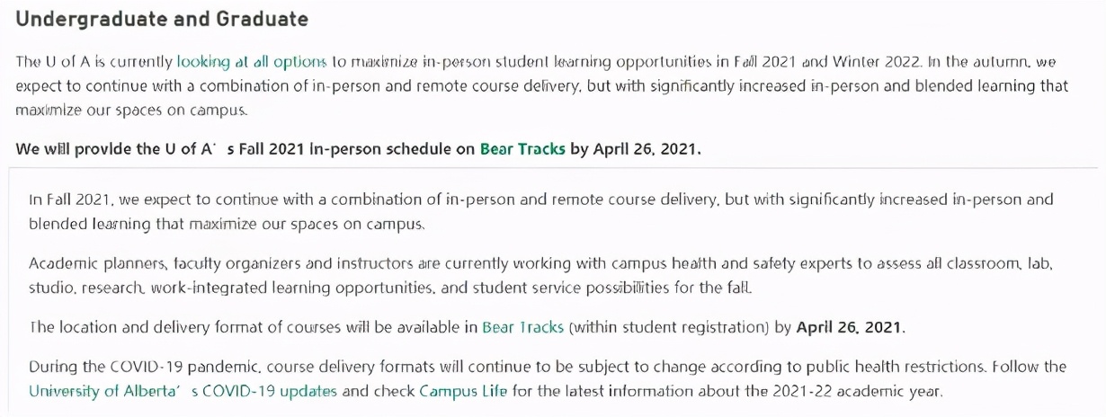Viewport: 1106px width, 417px height.
Task: Open bold Bear Tracks link in schedule announcement
Action: click(x=522, y=149)
